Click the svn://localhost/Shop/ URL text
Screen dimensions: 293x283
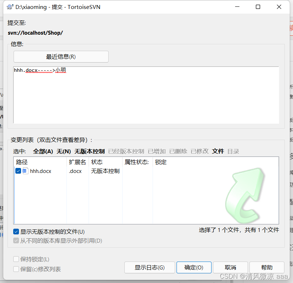coord(35,33)
